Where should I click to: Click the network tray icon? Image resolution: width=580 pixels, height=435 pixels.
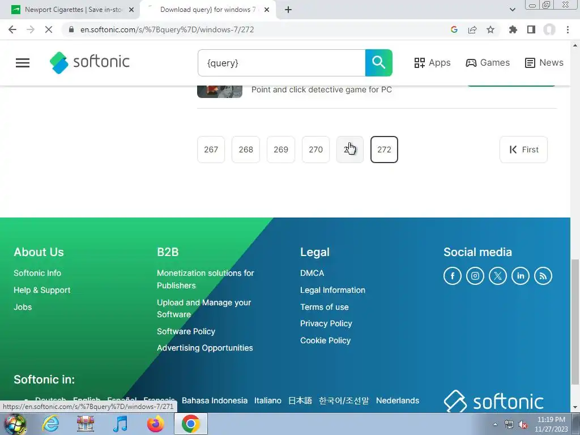(x=509, y=425)
